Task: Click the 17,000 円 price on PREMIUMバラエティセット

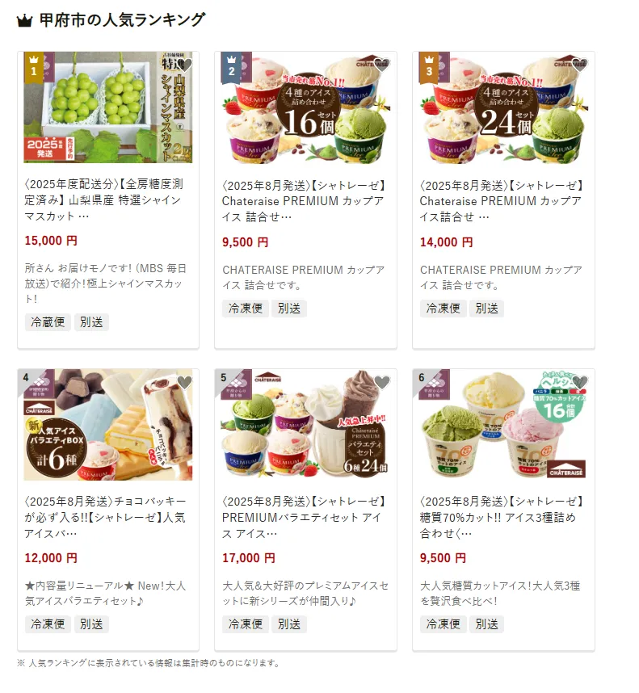Action: 248,558
